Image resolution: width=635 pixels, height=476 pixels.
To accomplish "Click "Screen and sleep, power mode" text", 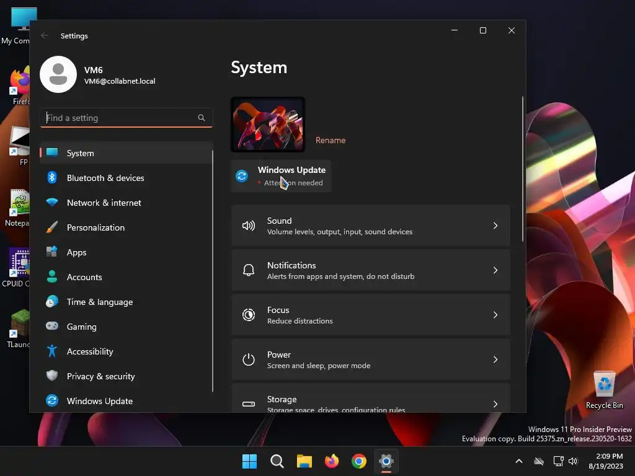I will (x=319, y=366).
